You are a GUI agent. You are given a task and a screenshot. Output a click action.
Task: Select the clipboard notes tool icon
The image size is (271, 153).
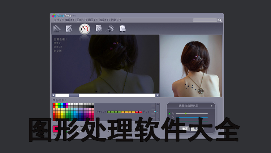(122, 28)
